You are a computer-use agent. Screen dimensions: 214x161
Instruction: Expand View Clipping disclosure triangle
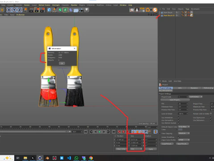[x=160, y=133]
